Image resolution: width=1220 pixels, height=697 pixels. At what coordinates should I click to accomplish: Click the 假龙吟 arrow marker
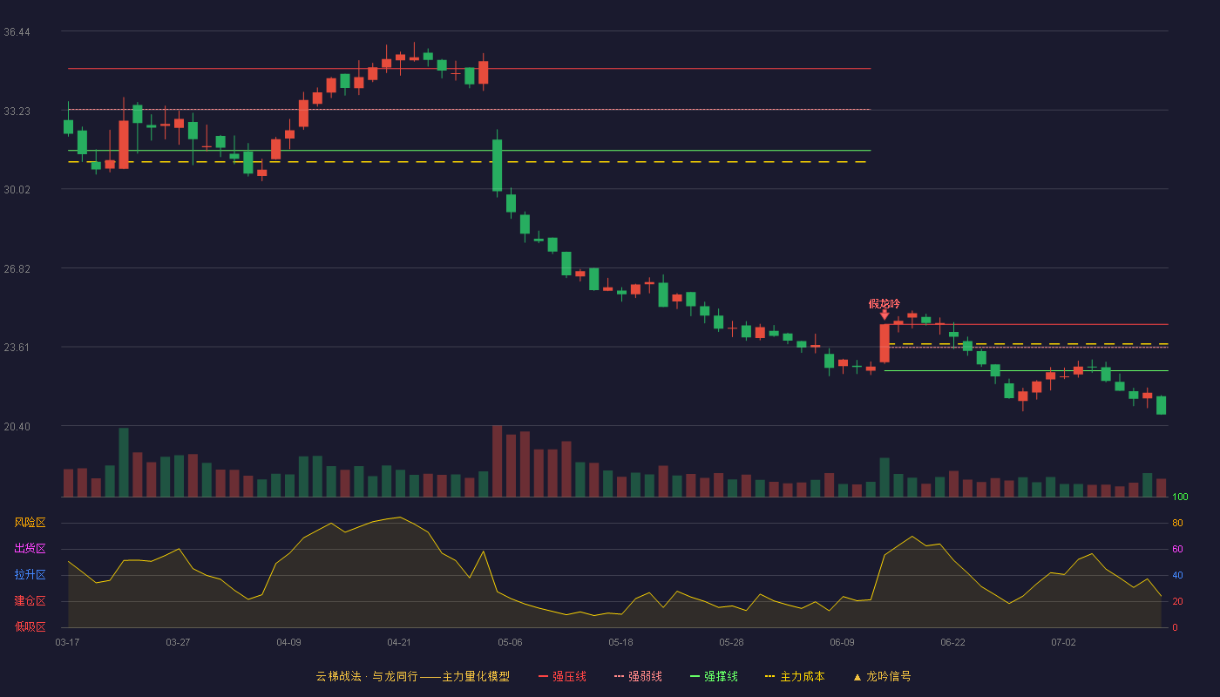[x=884, y=315]
